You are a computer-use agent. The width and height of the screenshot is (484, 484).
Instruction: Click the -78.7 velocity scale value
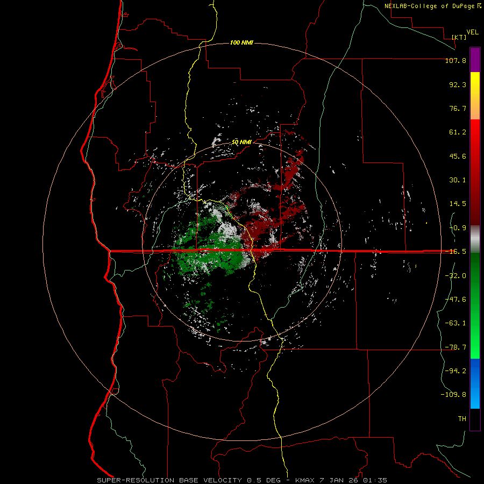pyautogui.click(x=455, y=347)
